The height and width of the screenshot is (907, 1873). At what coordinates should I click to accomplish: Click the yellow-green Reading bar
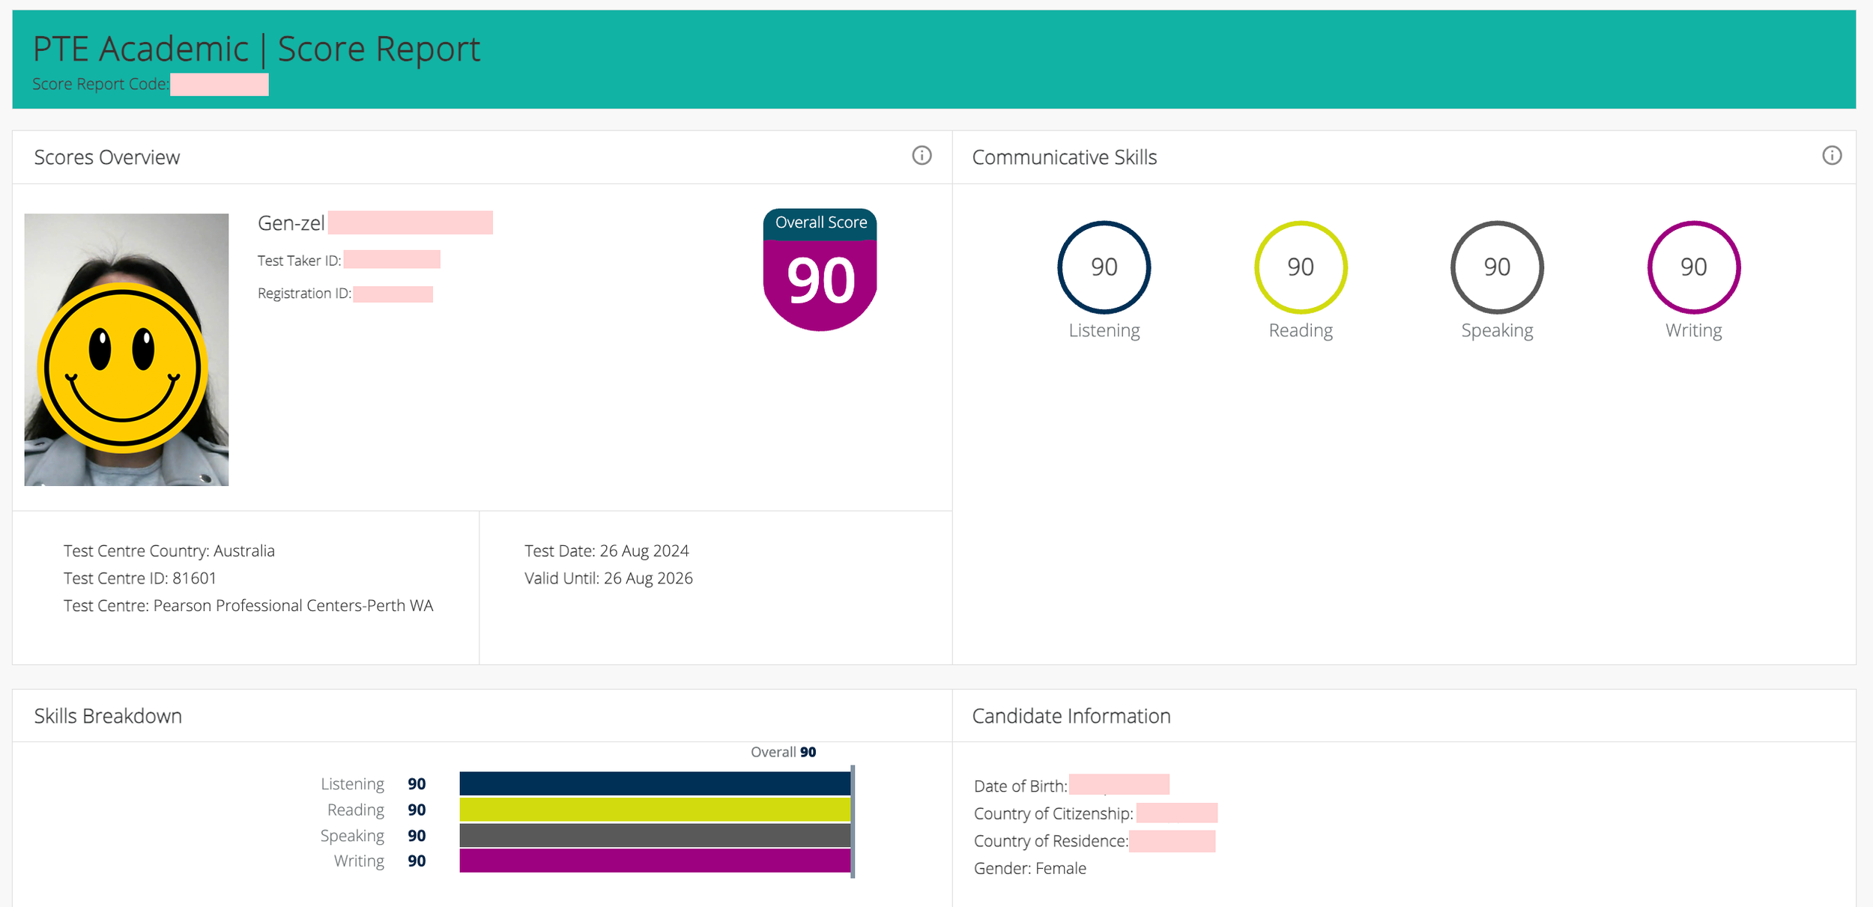point(654,810)
